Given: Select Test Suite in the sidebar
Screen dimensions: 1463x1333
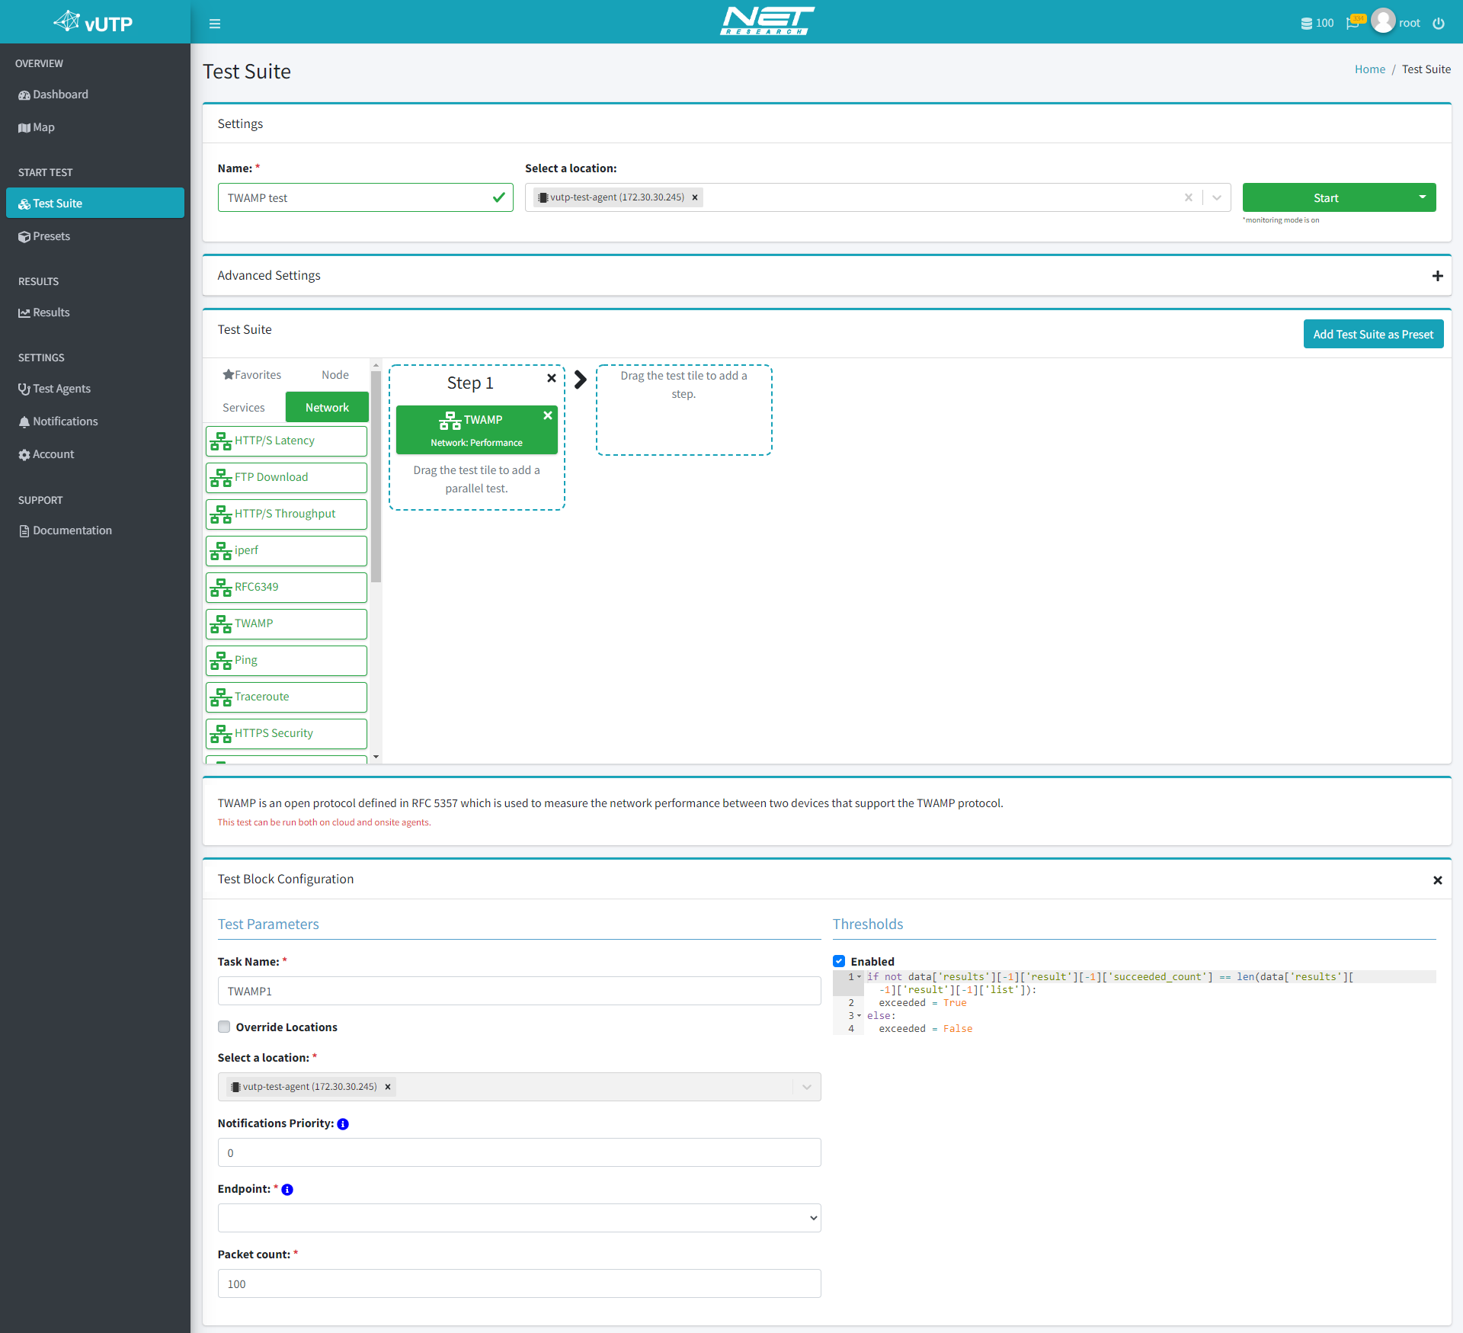Looking at the screenshot, I should coord(95,203).
